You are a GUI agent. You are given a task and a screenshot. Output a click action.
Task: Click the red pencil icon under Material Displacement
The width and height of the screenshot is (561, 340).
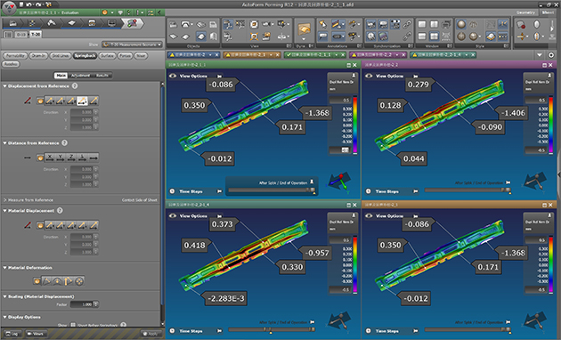tap(28, 225)
